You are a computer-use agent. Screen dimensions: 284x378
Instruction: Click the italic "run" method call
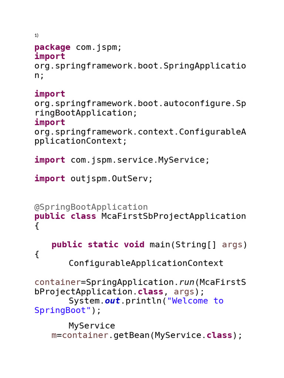(x=187, y=282)
